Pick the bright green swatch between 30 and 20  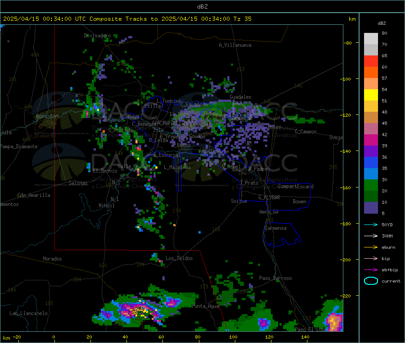[371, 185]
